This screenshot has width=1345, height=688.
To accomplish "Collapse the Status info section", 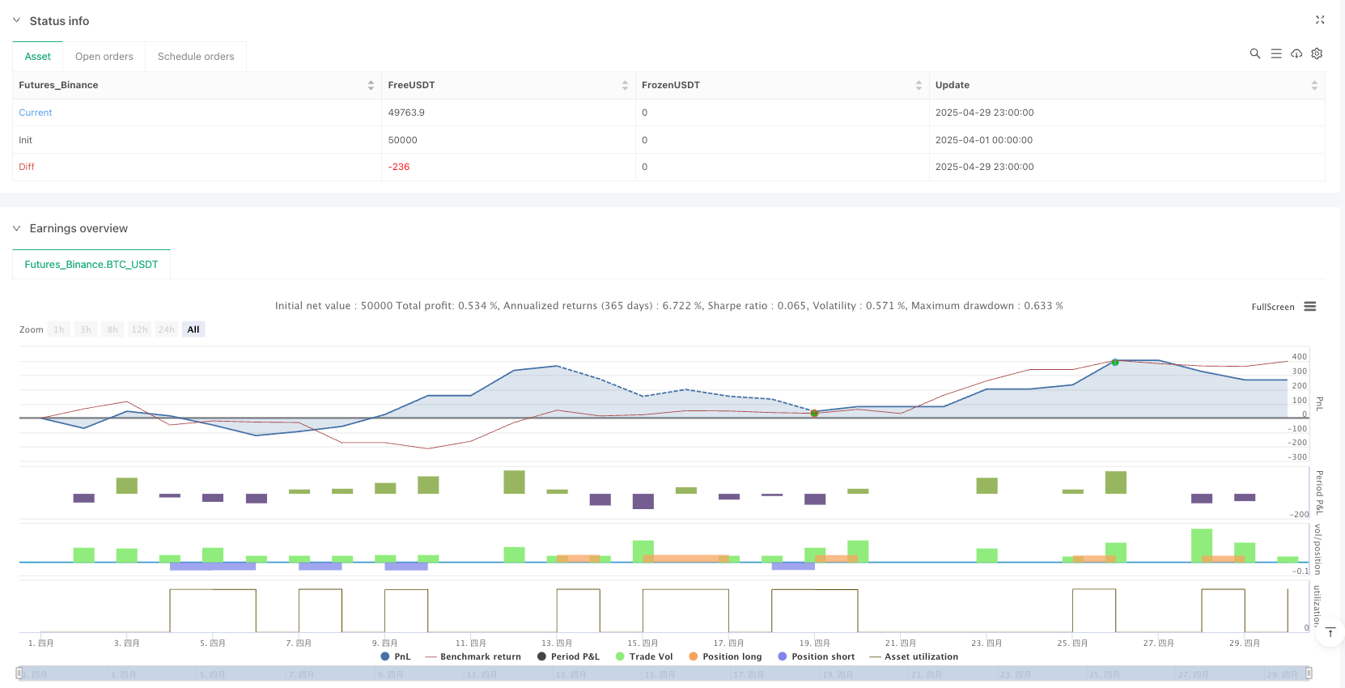I will click(16, 20).
